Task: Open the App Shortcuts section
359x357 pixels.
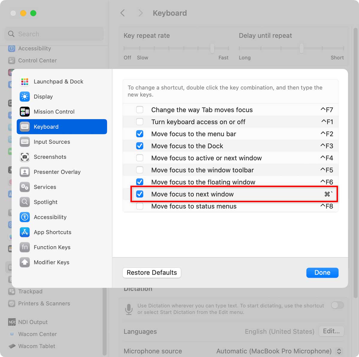Action: click(x=53, y=232)
